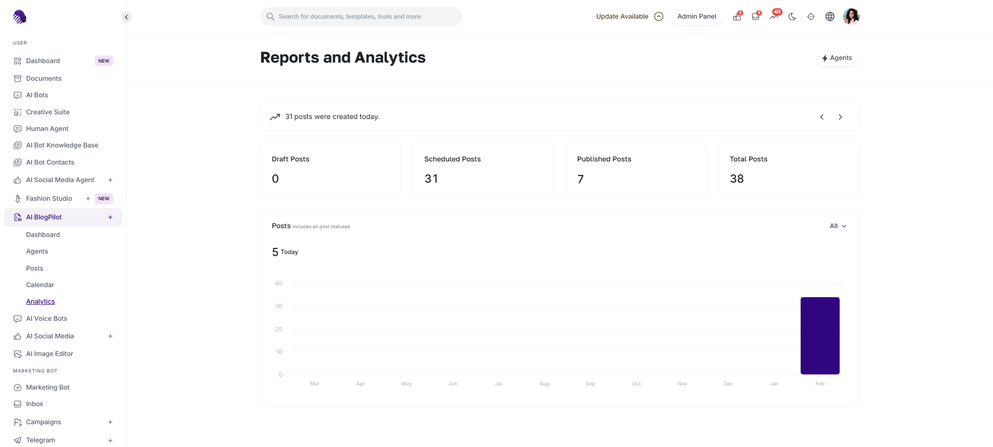Image resolution: width=993 pixels, height=447 pixels.
Task: Expand the Fashion Studio submenu plus
Action: point(88,199)
